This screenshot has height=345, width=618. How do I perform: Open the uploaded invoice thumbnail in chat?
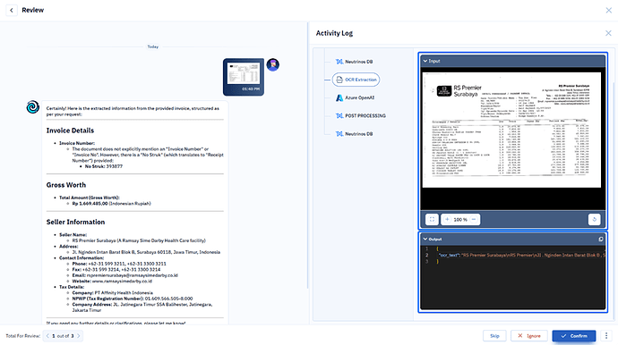(x=244, y=77)
